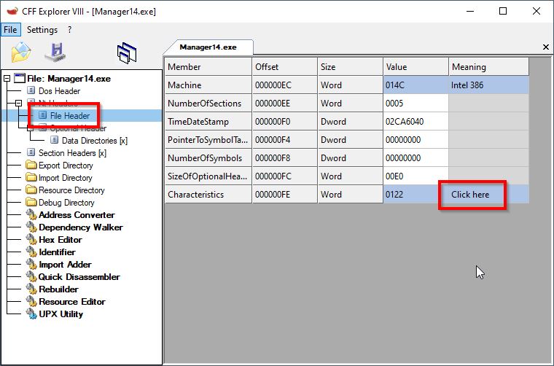Launch Address Converter from the tree
The height and width of the screenshot is (366, 554).
[x=77, y=214]
